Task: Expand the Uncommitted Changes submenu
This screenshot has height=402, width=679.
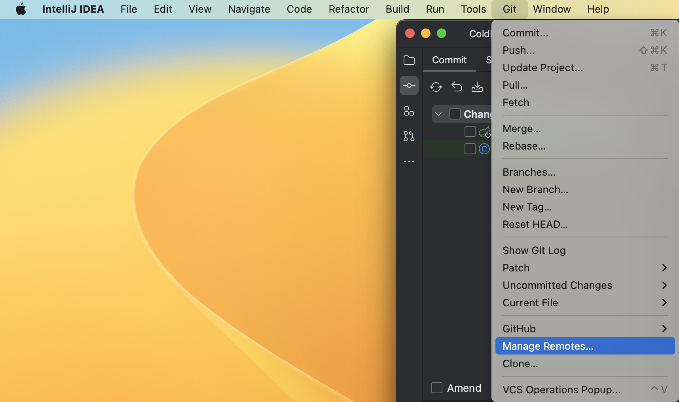Action: pyautogui.click(x=585, y=285)
